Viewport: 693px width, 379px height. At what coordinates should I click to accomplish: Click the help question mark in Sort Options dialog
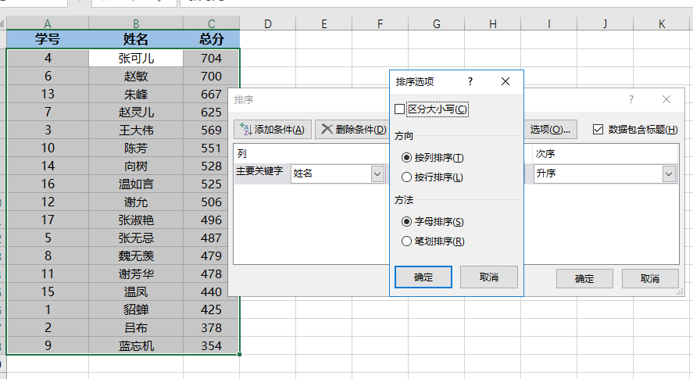tap(470, 81)
